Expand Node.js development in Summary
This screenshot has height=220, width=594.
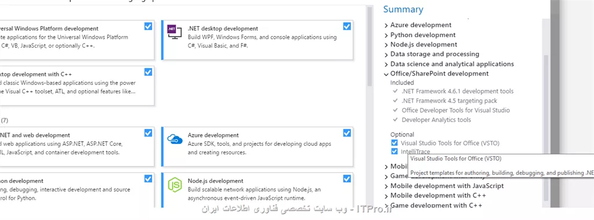[x=386, y=45]
